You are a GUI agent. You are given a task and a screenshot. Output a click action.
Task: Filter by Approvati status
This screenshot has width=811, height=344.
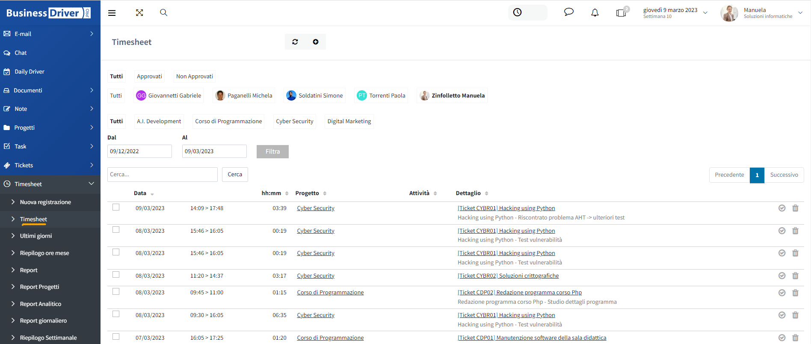149,76
